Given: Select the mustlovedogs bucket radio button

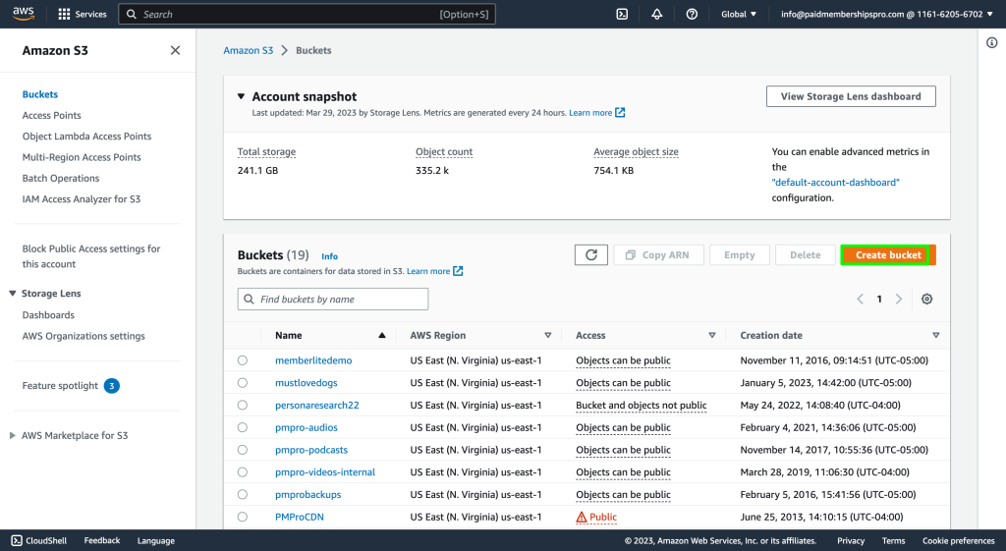Looking at the screenshot, I should pyautogui.click(x=242, y=383).
